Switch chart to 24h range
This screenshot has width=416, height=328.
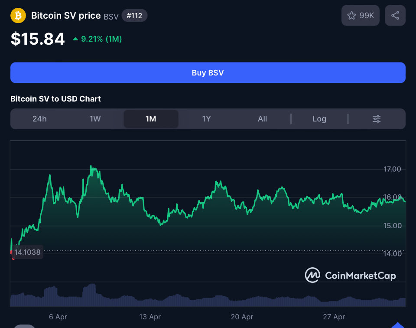39,119
